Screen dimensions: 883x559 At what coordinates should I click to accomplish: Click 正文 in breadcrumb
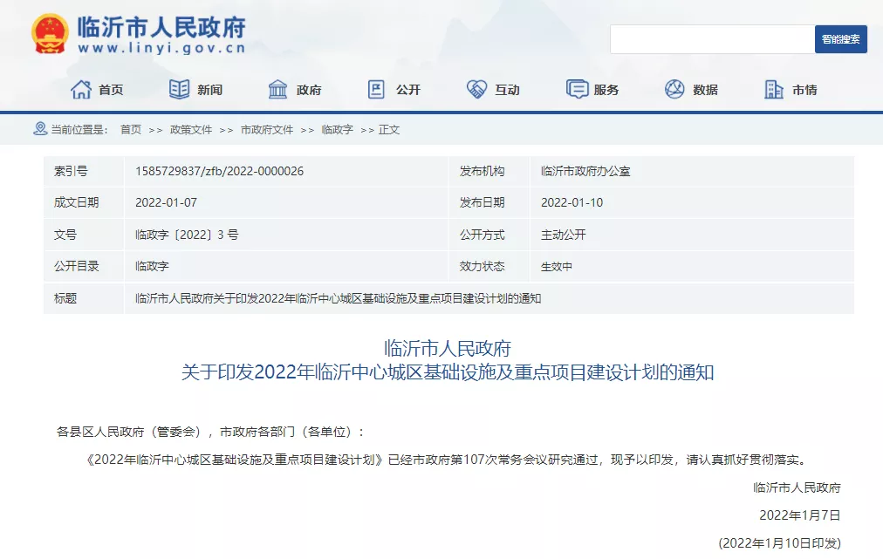tap(389, 130)
